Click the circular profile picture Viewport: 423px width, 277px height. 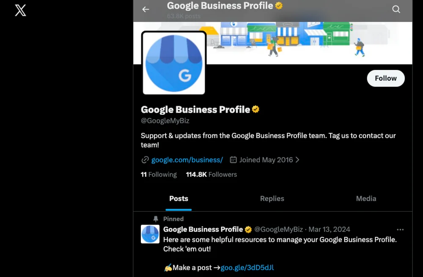click(174, 63)
